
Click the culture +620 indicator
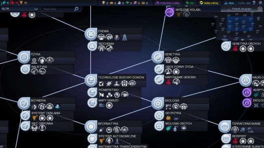click(229, 3)
